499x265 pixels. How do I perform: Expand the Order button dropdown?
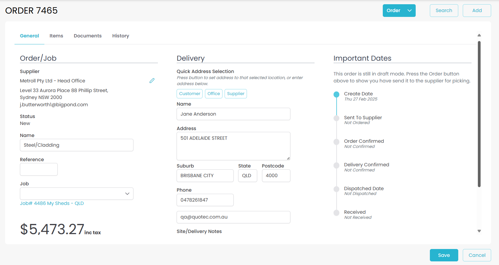[x=409, y=11]
